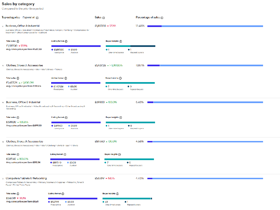The height and width of the screenshot is (210, 280).
Task: Click Total sales info icon in Computers section
Action: (x=18, y=194)
